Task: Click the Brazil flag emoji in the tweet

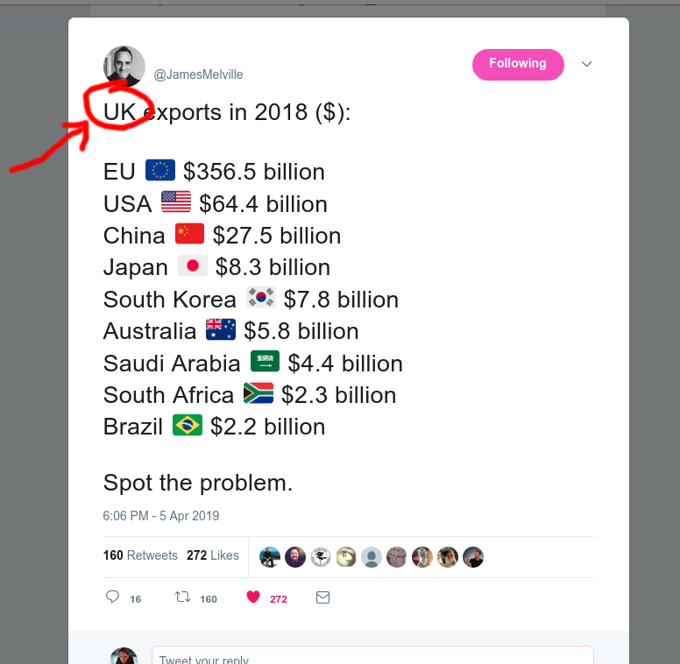Action: [188, 426]
